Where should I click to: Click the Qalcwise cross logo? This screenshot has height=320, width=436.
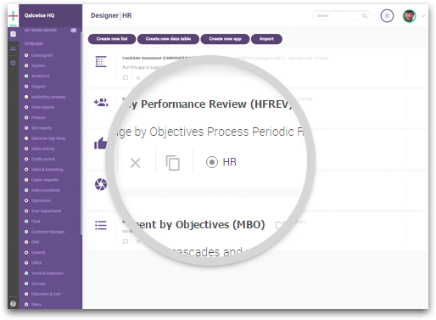[x=13, y=16]
